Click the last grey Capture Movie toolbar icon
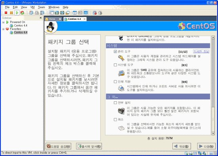Viewport: 218px width, 156px height. (x=100, y=13)
